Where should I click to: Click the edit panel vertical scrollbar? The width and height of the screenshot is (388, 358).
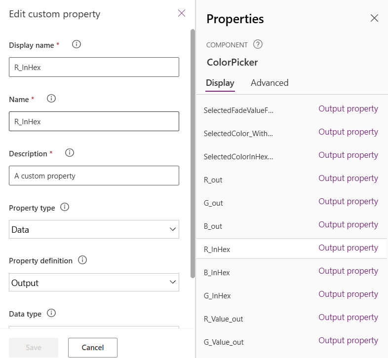point(193,153)
